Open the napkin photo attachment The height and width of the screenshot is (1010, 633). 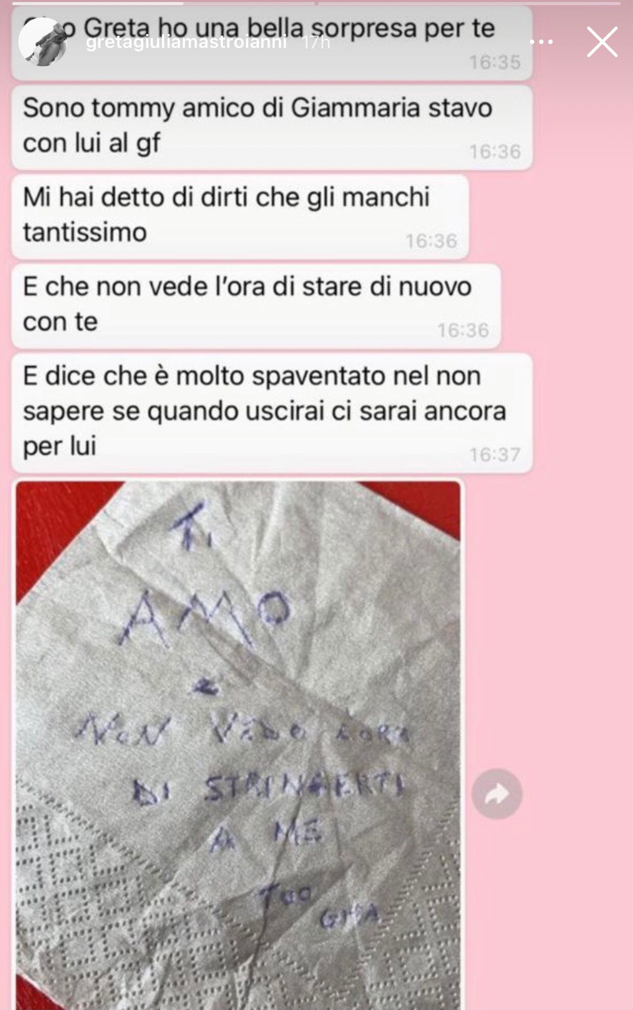(x=239, y=744)
